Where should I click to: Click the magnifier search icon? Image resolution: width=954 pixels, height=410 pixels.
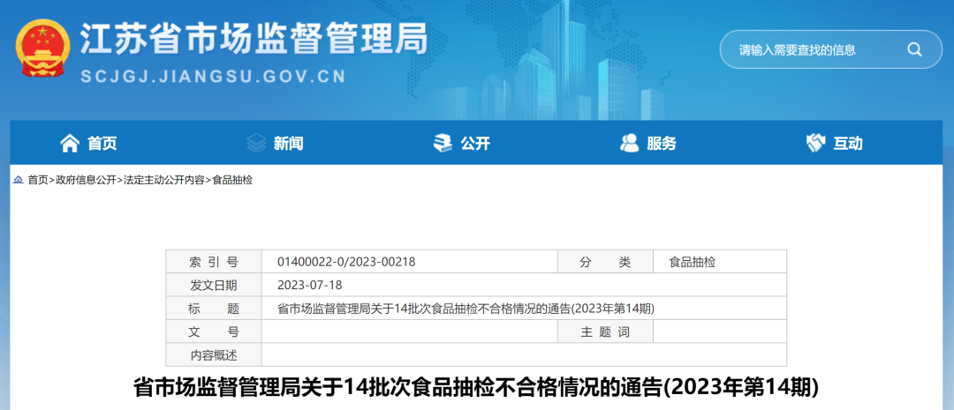click(x=914, y=49)
